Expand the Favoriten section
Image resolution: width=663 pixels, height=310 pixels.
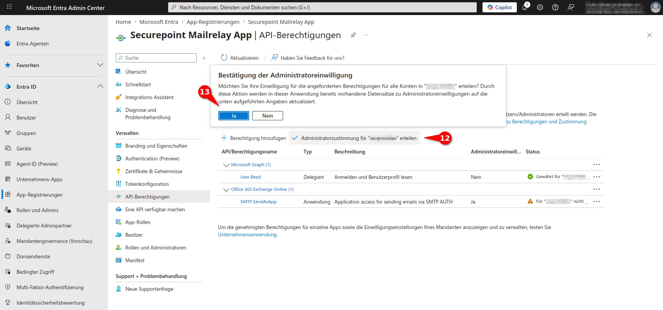100,65
